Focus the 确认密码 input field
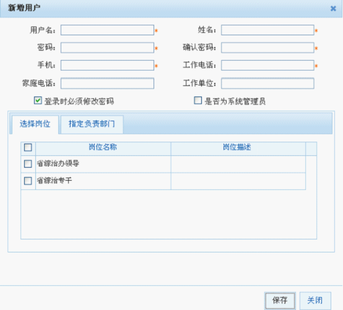Viewport: 343px width, 310px height. click(267, 48)
